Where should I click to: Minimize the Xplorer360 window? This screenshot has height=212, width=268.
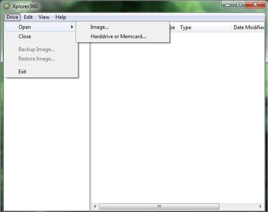tap(228, 4)
